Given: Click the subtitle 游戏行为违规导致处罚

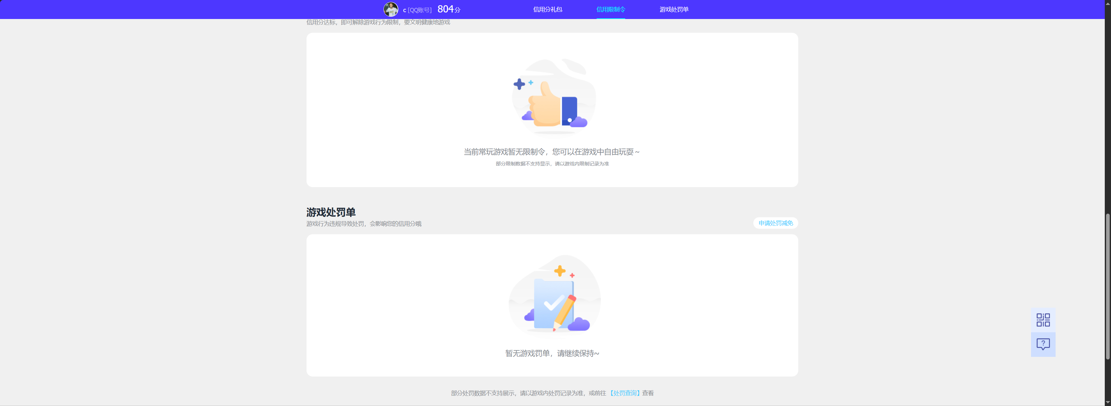Looking at the screenshot, I should [335, 224].
